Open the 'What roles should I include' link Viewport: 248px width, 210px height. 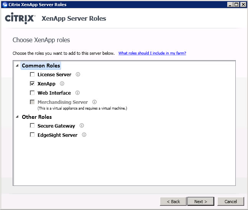pos(152,53)
